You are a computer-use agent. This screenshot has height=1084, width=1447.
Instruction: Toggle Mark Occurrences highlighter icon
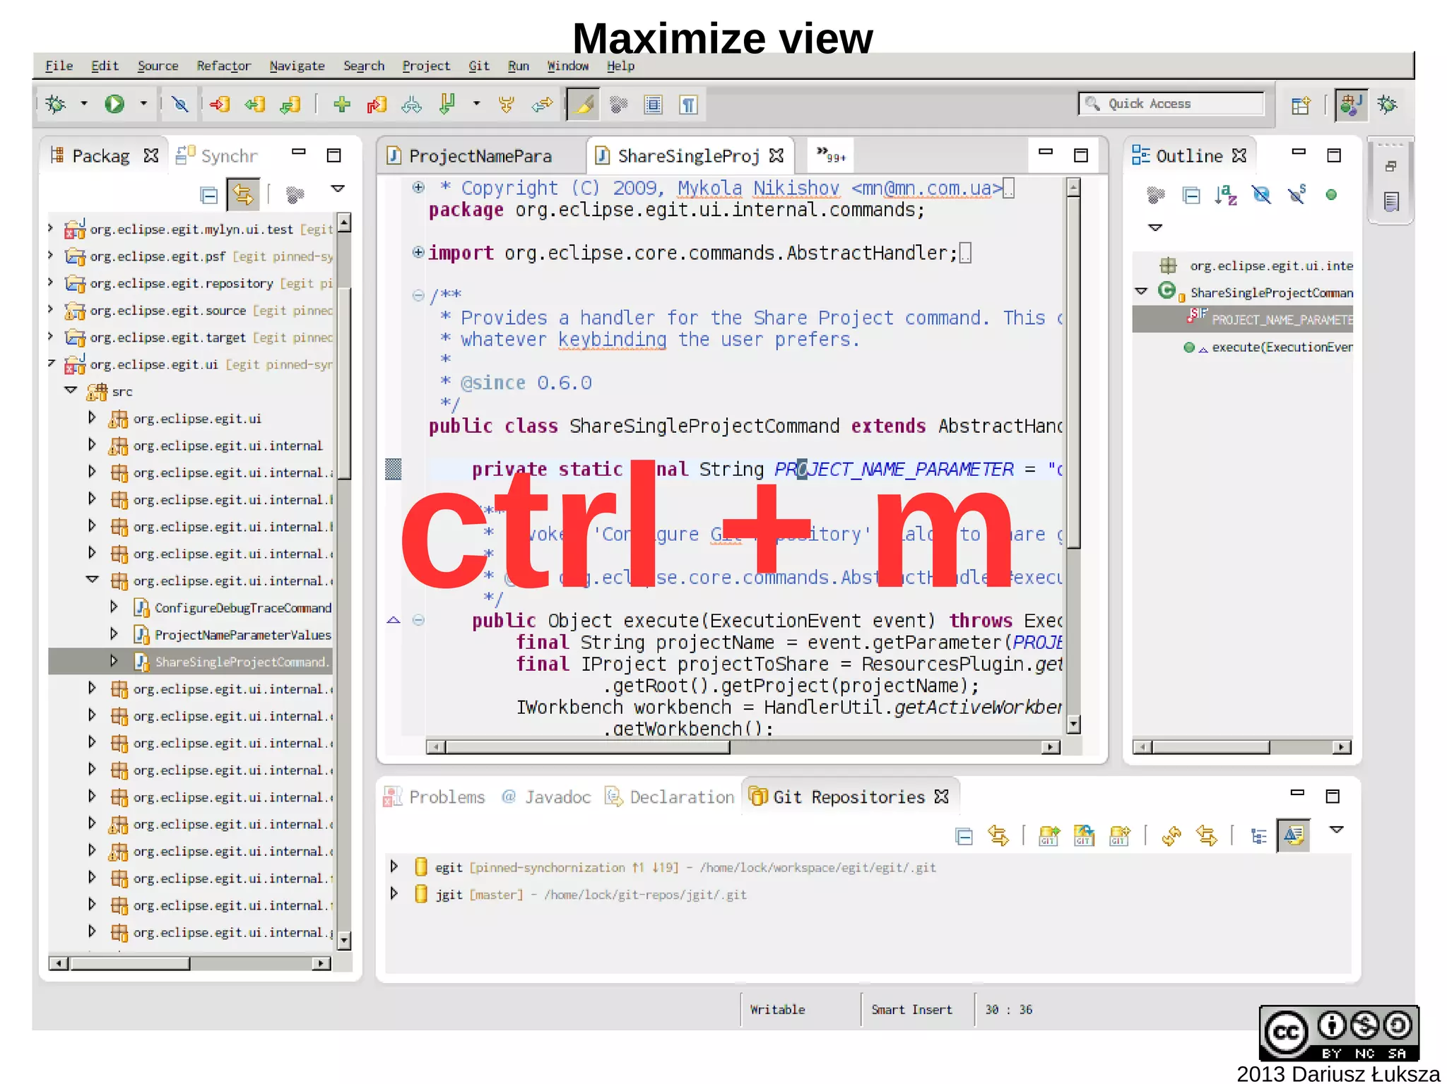[x=584, y=105]
